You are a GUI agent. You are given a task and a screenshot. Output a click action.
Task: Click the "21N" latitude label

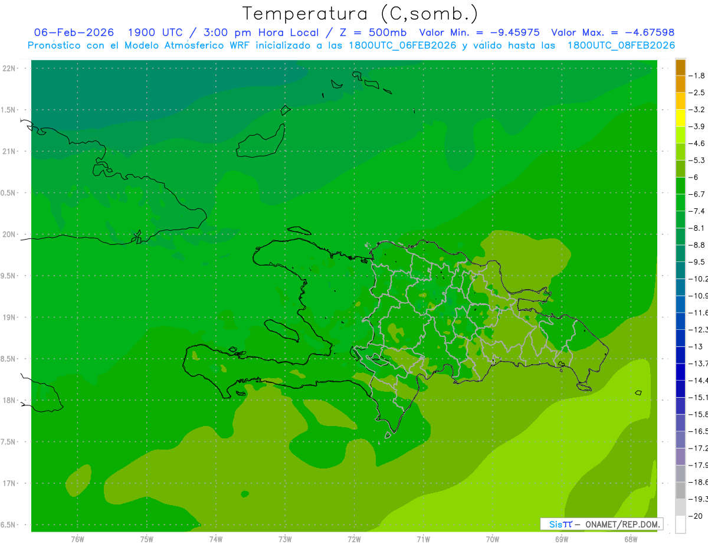10,151
